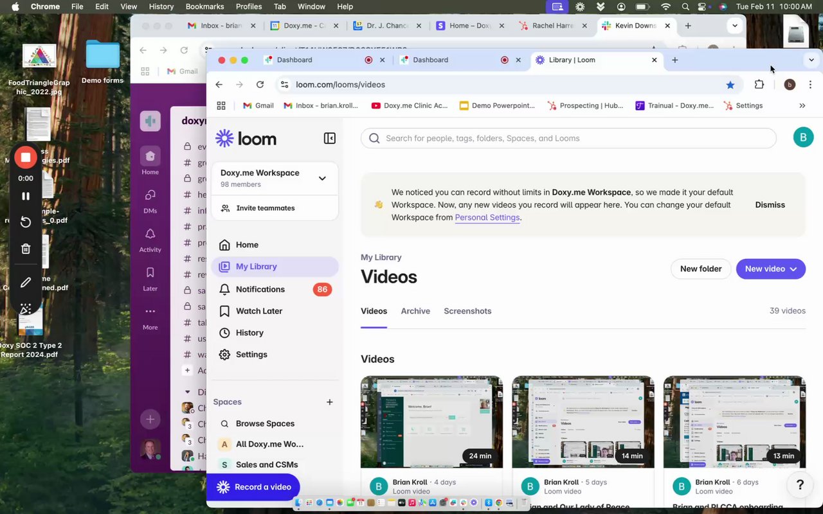Open Slack Later in back window

pos(150,279)
